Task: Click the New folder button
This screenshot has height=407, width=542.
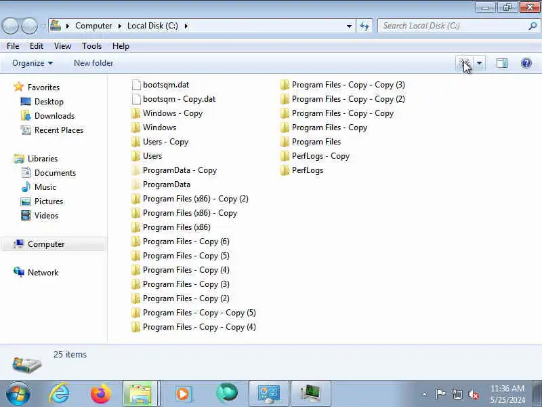Action: pyautogui.click(x=93, y=63)
